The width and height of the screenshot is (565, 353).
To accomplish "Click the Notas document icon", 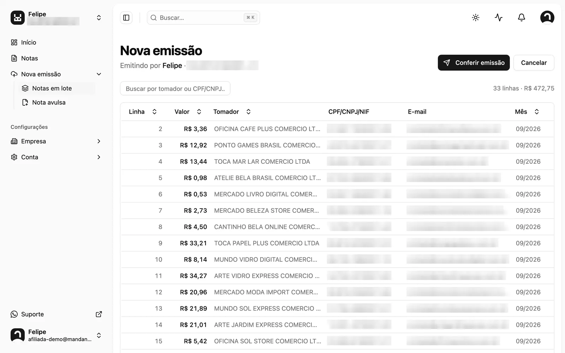I will 14,58.
